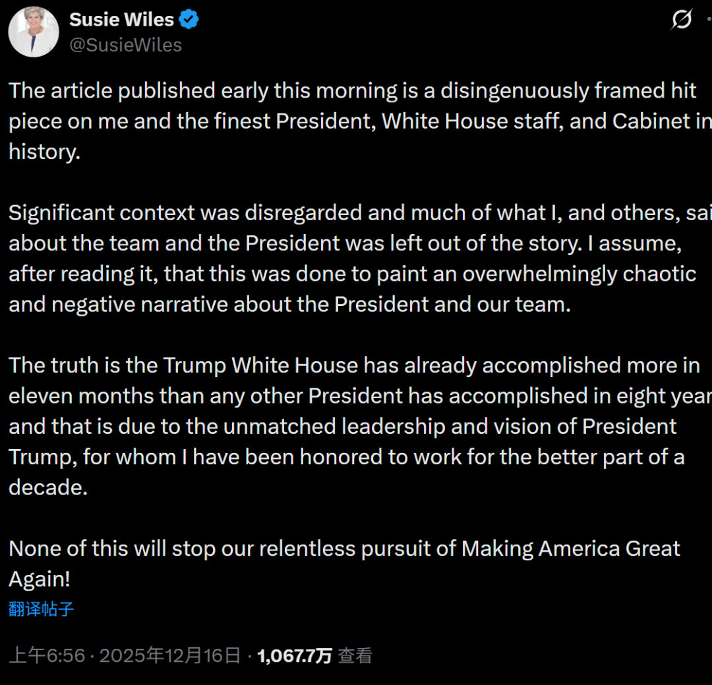Translate the post via 翻译帖子

(41, 609)
